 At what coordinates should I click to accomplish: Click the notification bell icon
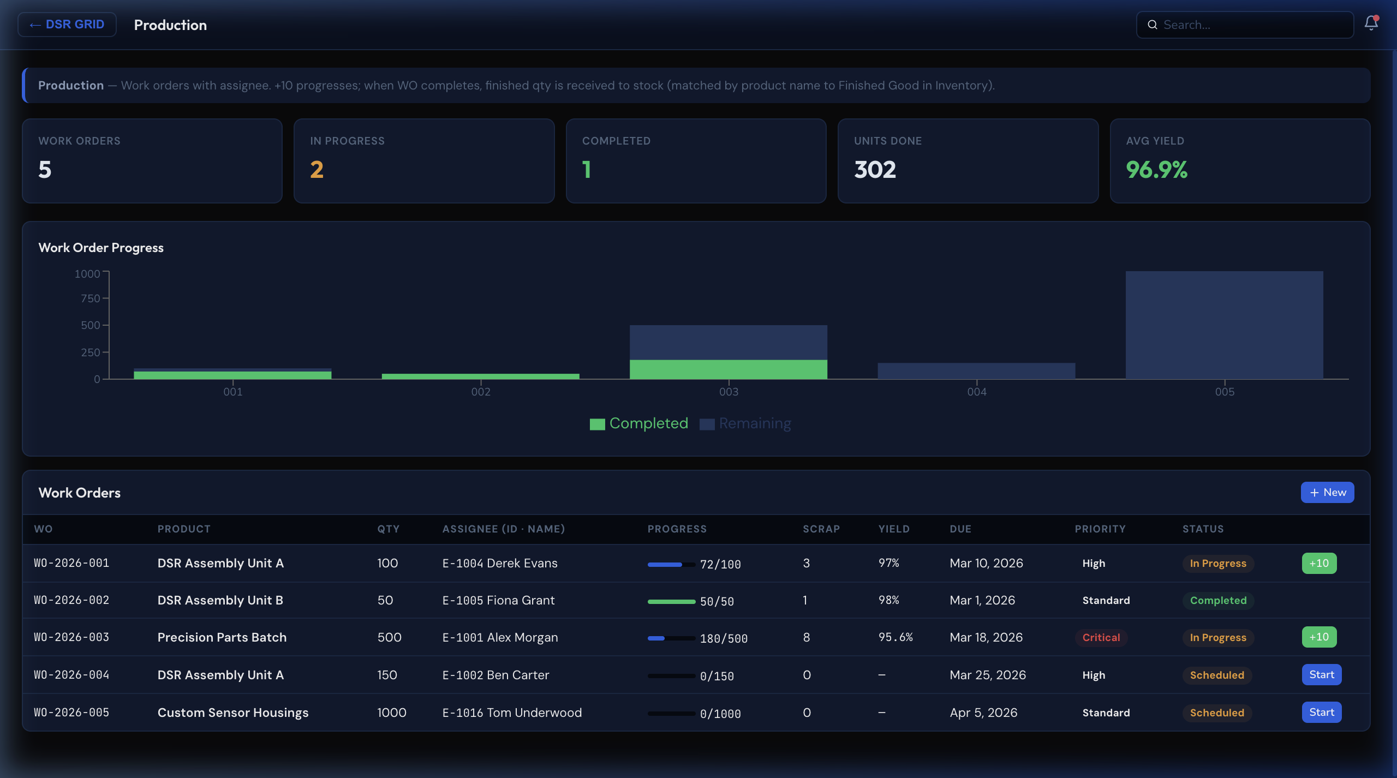tap(1371, 23)
